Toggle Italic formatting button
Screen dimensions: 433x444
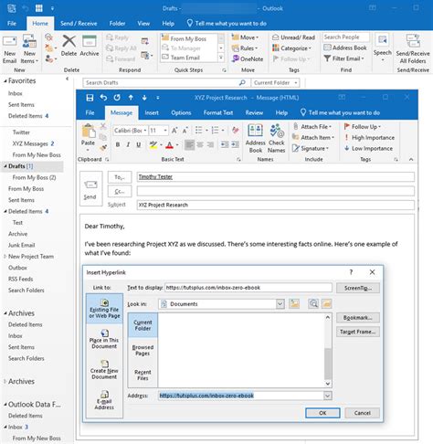(128, 145)
